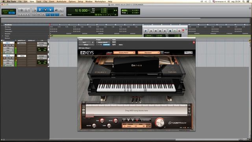
Task: Toggle EZkeys loop button
Action: pos(124,120)
